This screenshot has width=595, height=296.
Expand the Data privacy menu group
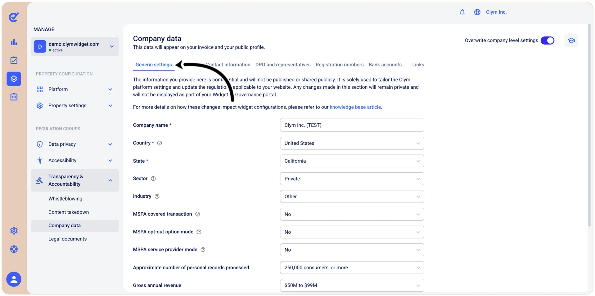click(75, 144)
